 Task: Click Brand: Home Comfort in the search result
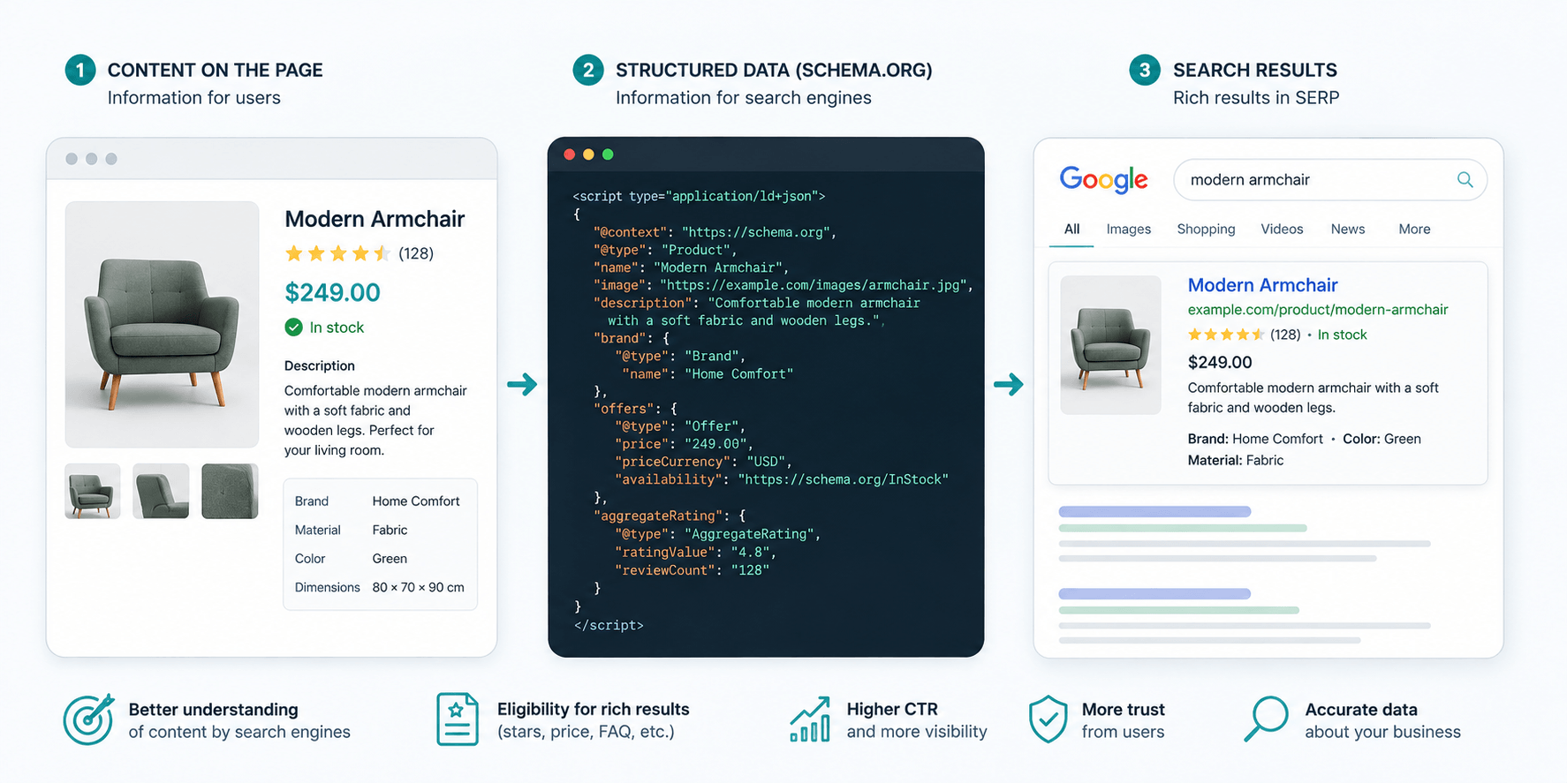tap(1255, 439)
